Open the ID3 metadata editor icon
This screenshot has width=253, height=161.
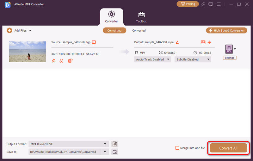pos(203,42)
